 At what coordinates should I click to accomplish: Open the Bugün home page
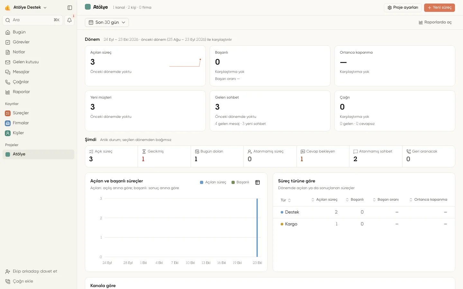point(39,32)
